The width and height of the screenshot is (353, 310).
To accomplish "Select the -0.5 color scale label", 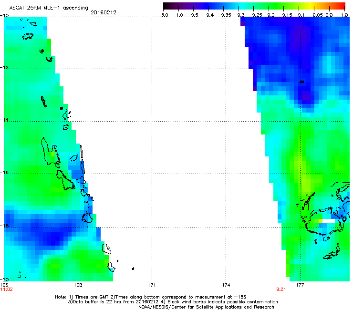I will click(x=193, y=15).
